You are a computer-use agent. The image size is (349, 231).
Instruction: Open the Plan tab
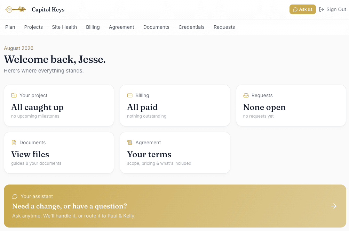(x=10, y=27)
